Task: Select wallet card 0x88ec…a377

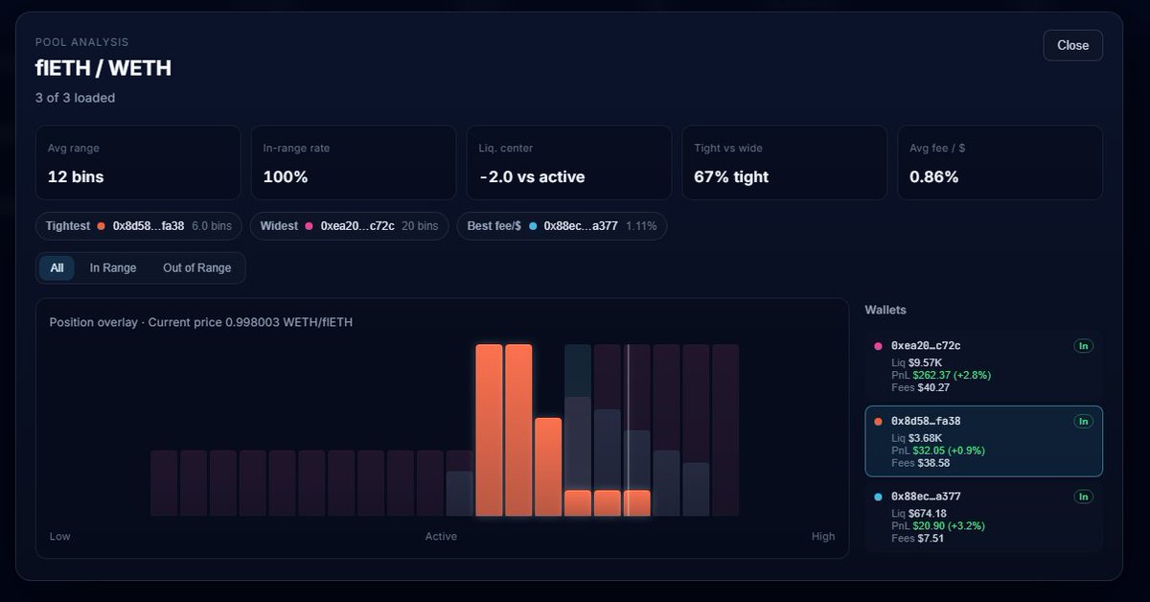Action: pyautogui.click(x=983, y=518)
